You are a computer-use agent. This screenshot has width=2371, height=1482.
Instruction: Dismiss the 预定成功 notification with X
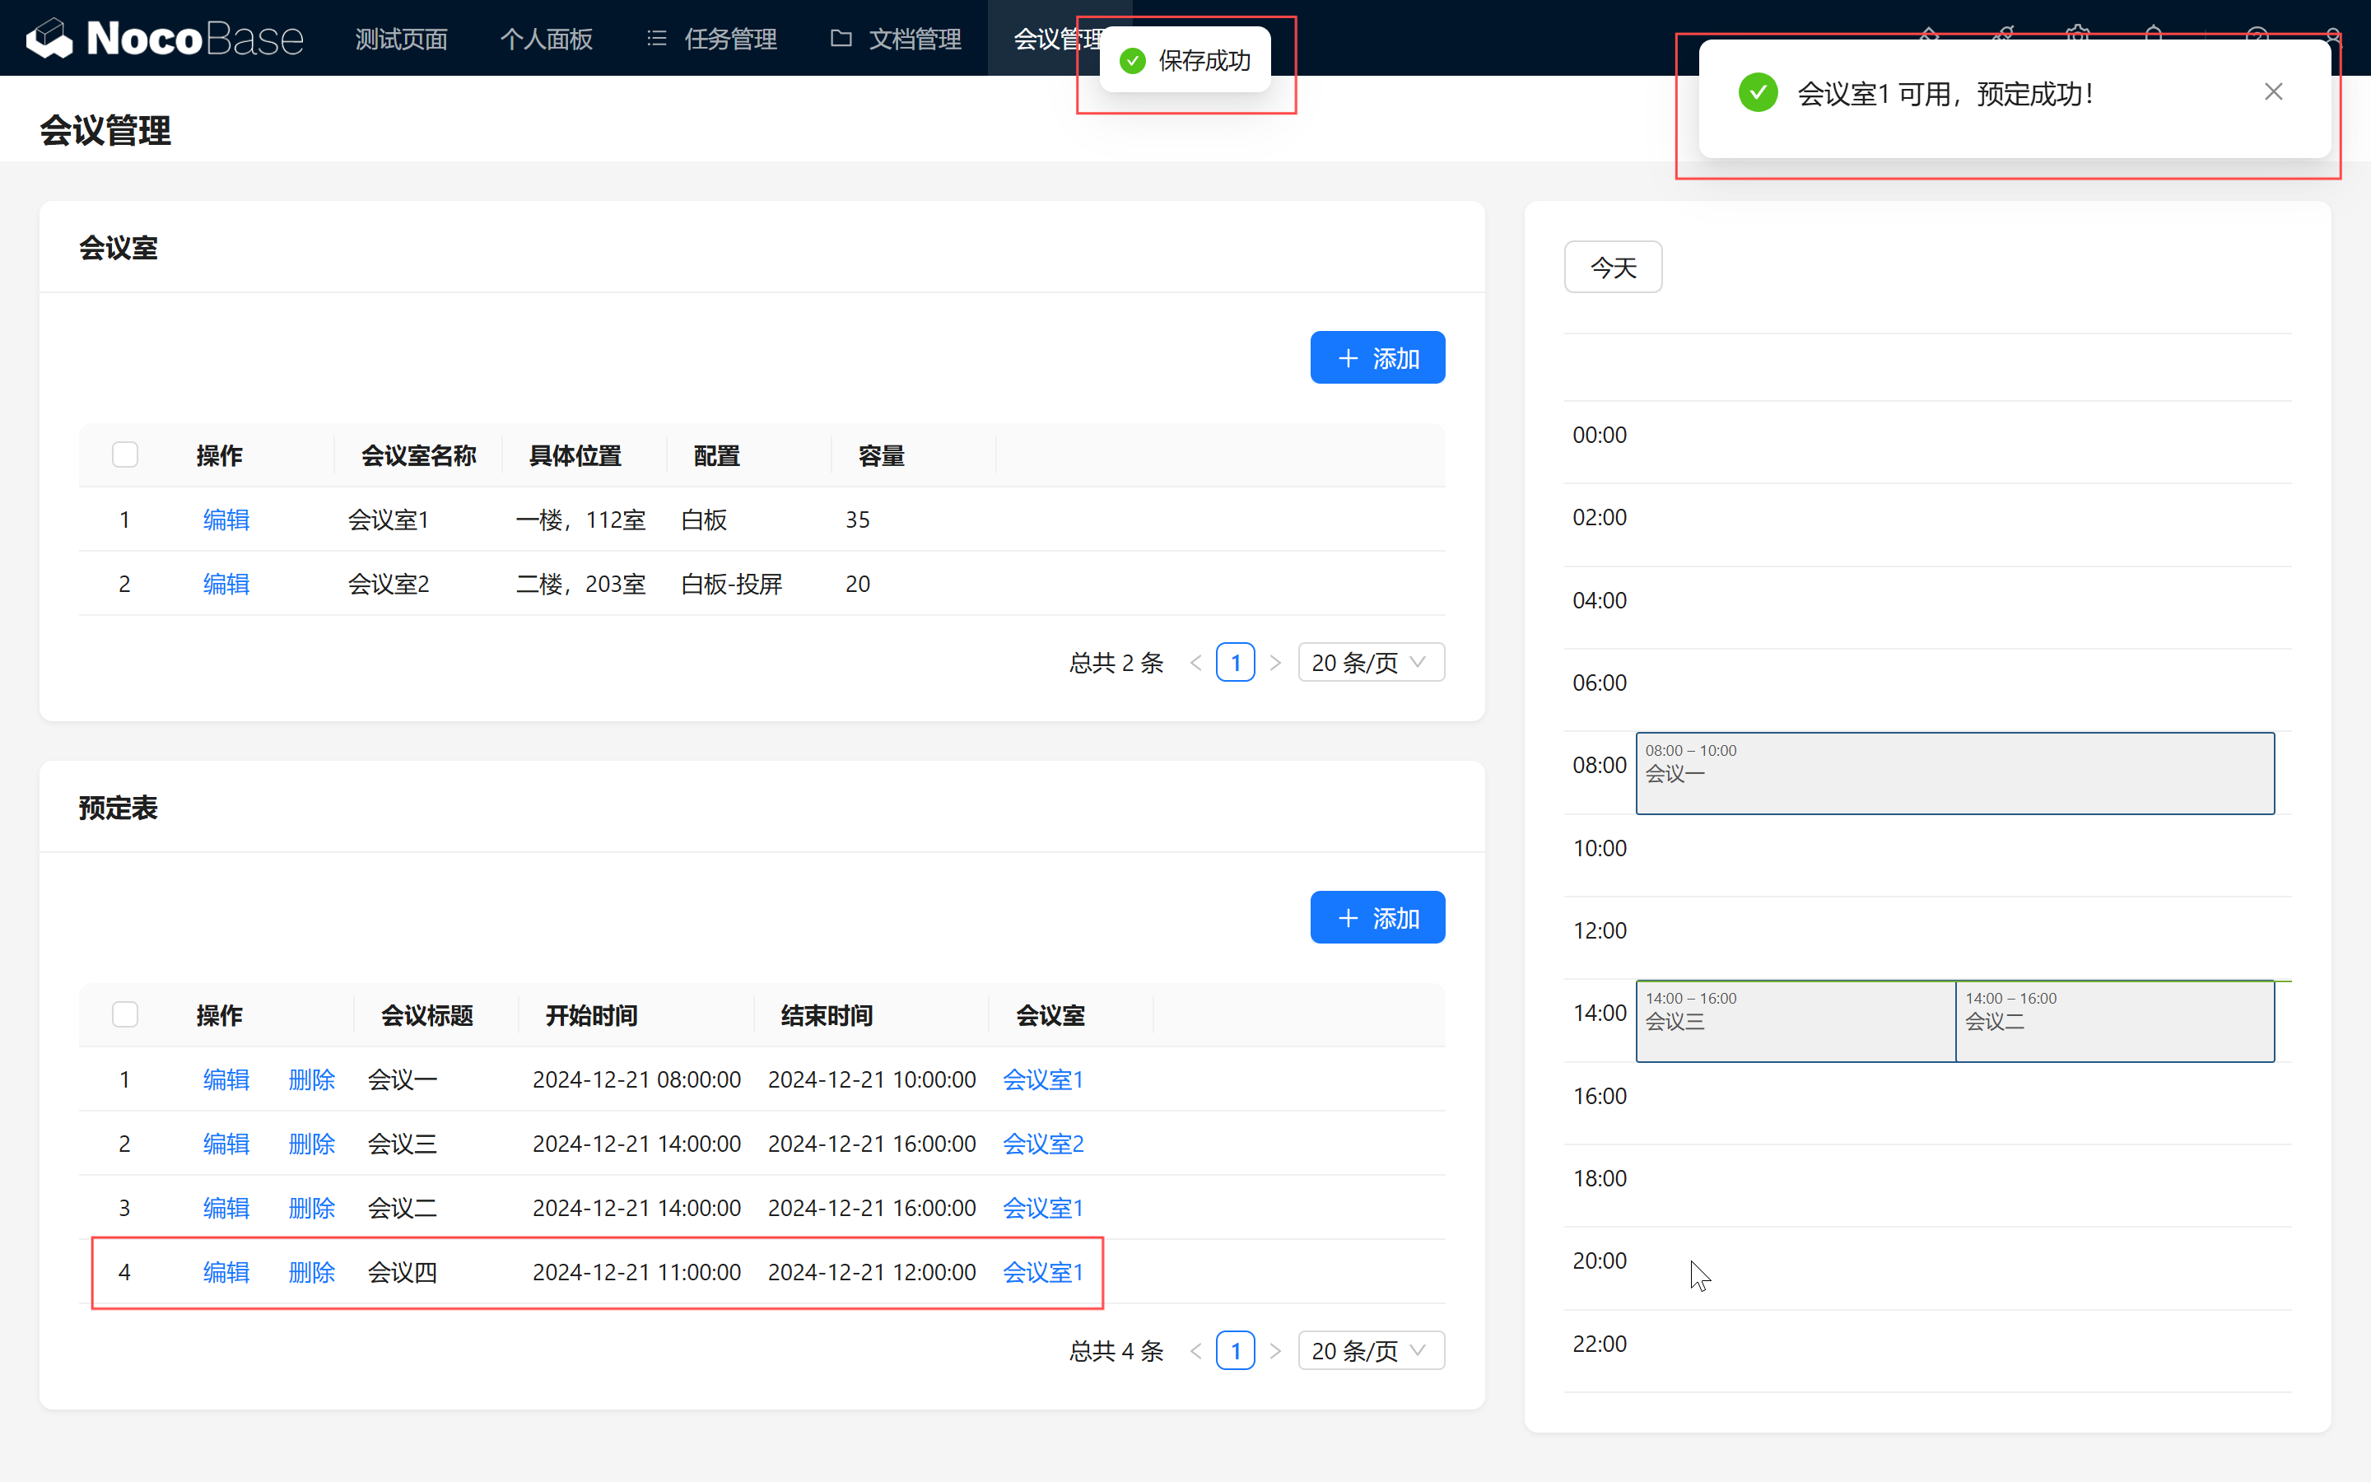[2273, 92]
